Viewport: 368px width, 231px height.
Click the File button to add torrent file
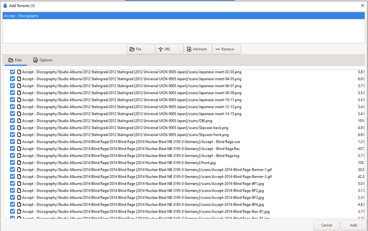click(141, 49)
